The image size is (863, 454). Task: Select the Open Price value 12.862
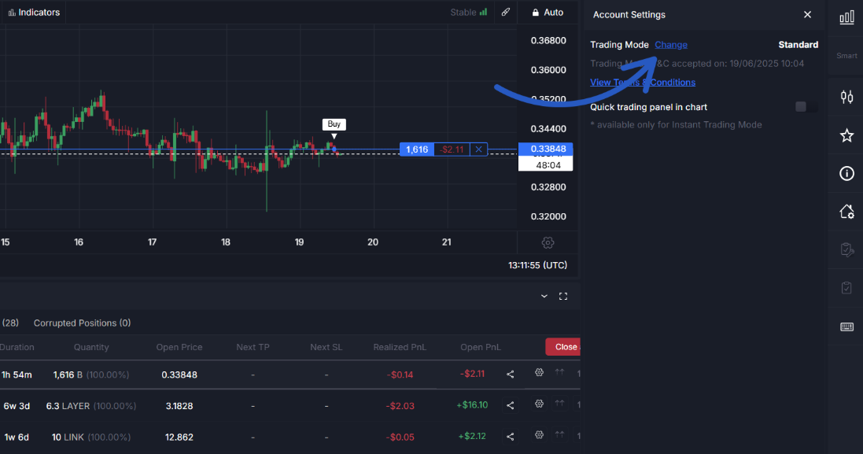point(179,437)
